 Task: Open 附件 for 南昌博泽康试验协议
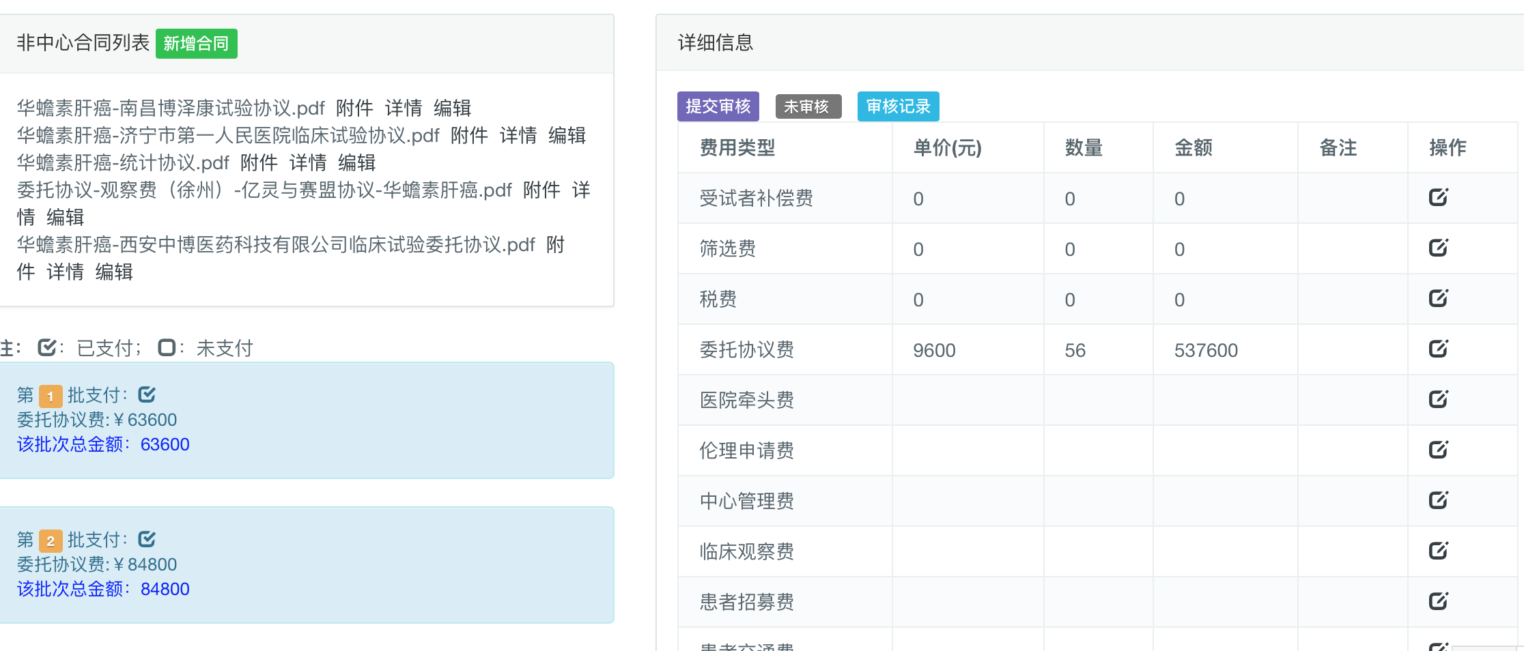pos(354,108)
